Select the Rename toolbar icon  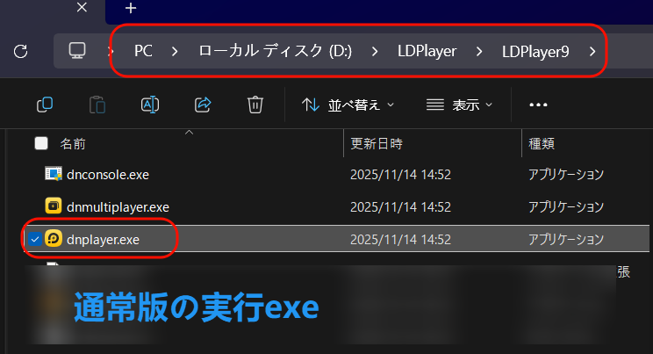click(x=150, y=105)
